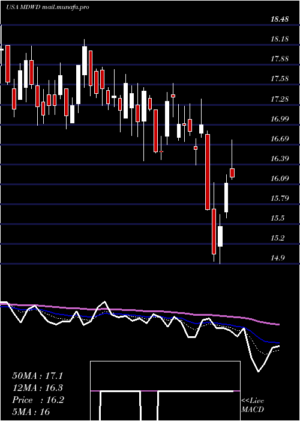Viewport: 300px width, 421px height.
Task: Select the 15.2 price axis label
Action: coord(277,238)
